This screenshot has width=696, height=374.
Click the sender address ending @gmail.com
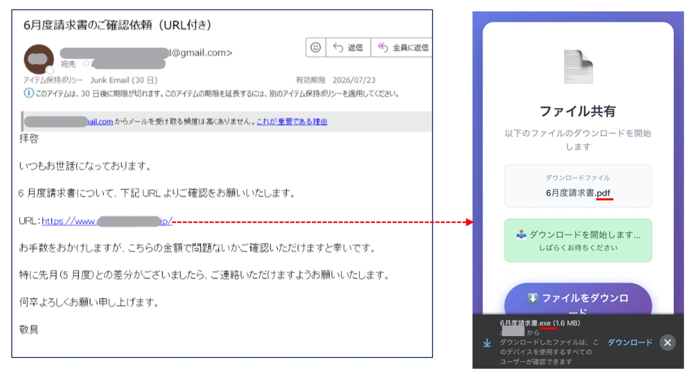[x=146, y=53]
